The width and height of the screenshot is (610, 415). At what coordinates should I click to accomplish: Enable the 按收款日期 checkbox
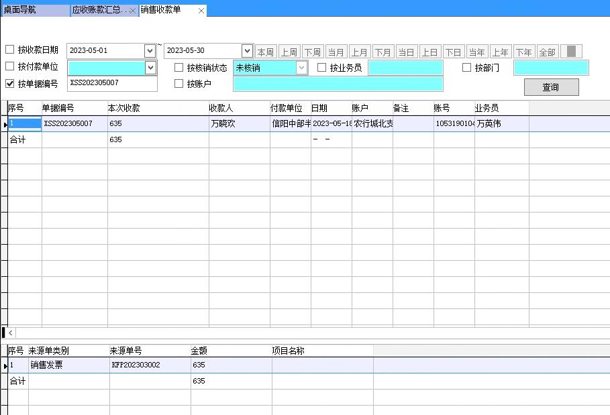10,50
